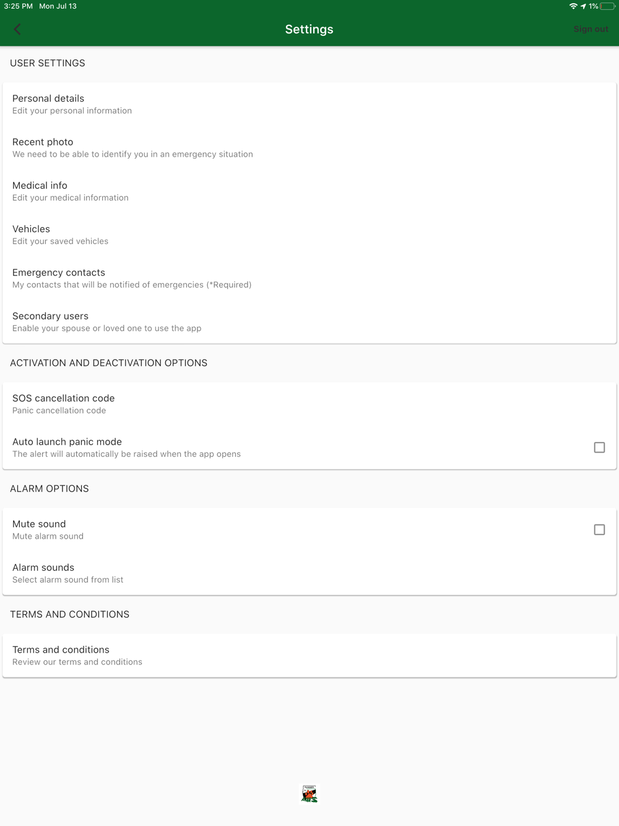Select Secondary users option

point(309,321)
